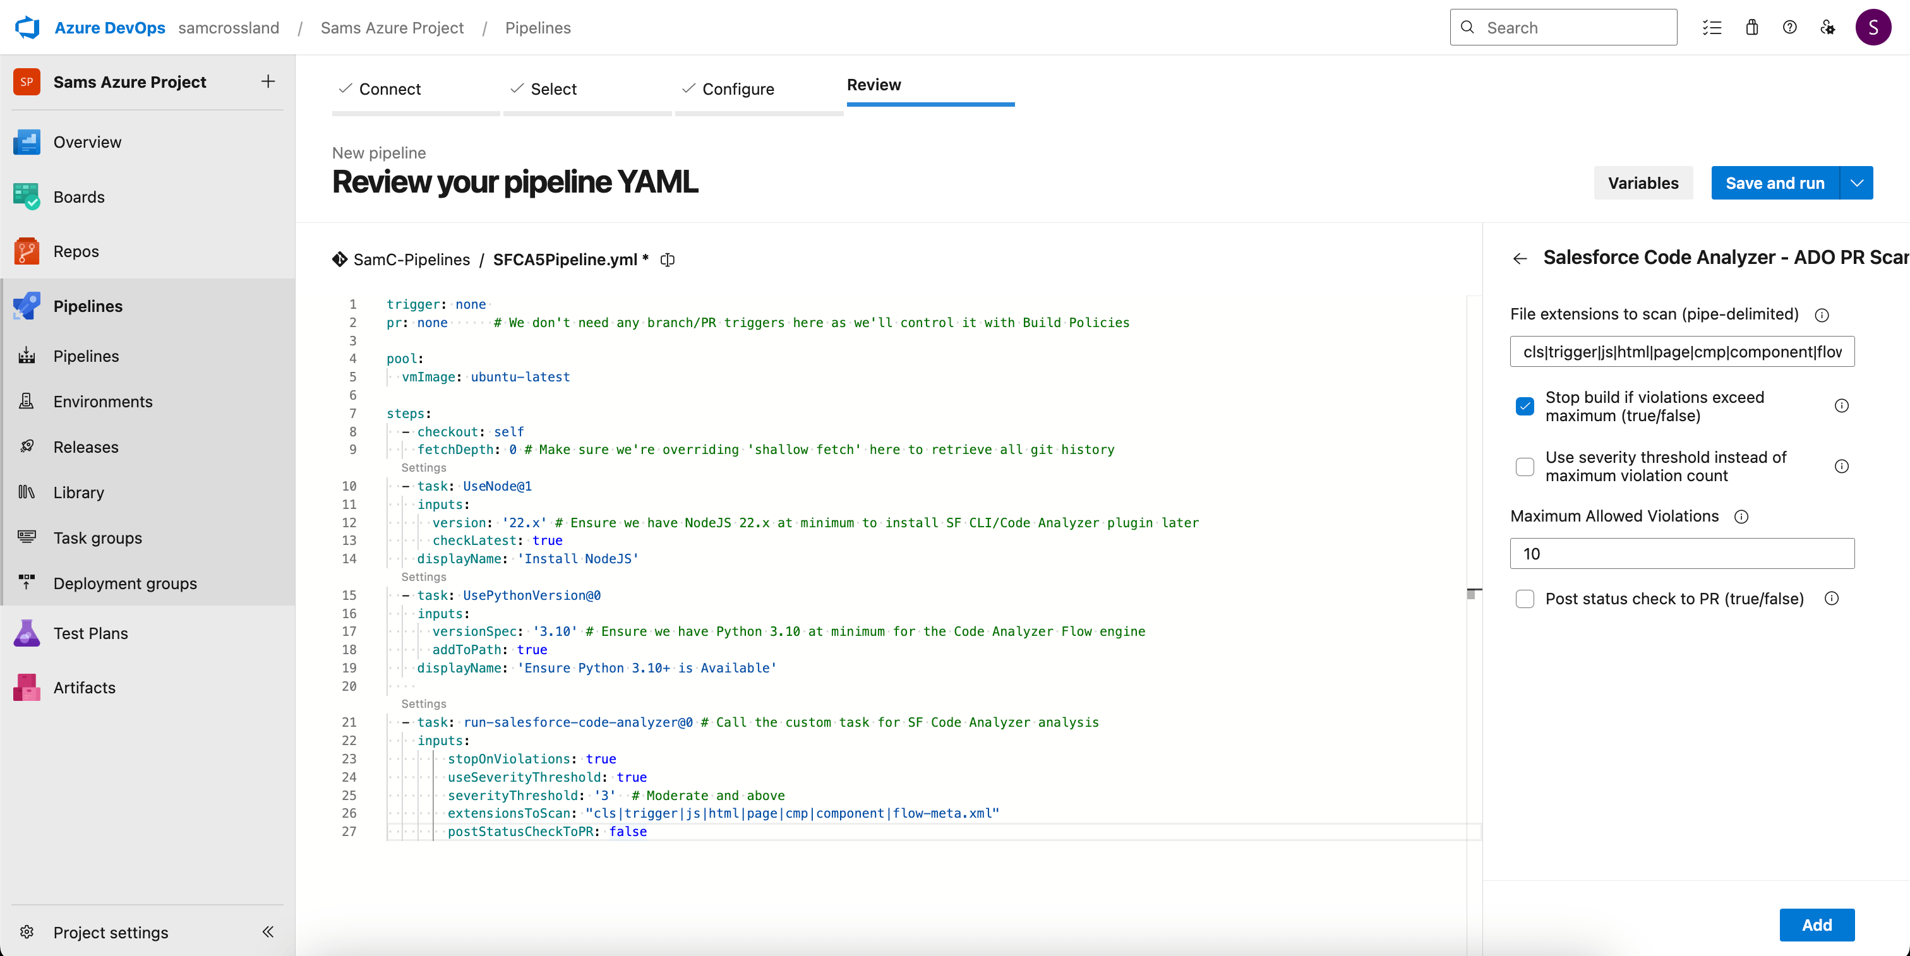The width and height of the screenshot is (1910, 956).
Task: Click the Variables button
Action: (x=1643, y=183)
